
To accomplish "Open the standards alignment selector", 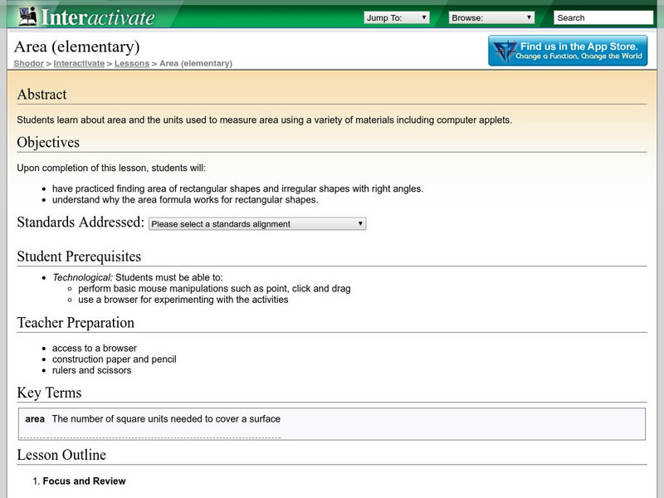I will tap(257, 224).
